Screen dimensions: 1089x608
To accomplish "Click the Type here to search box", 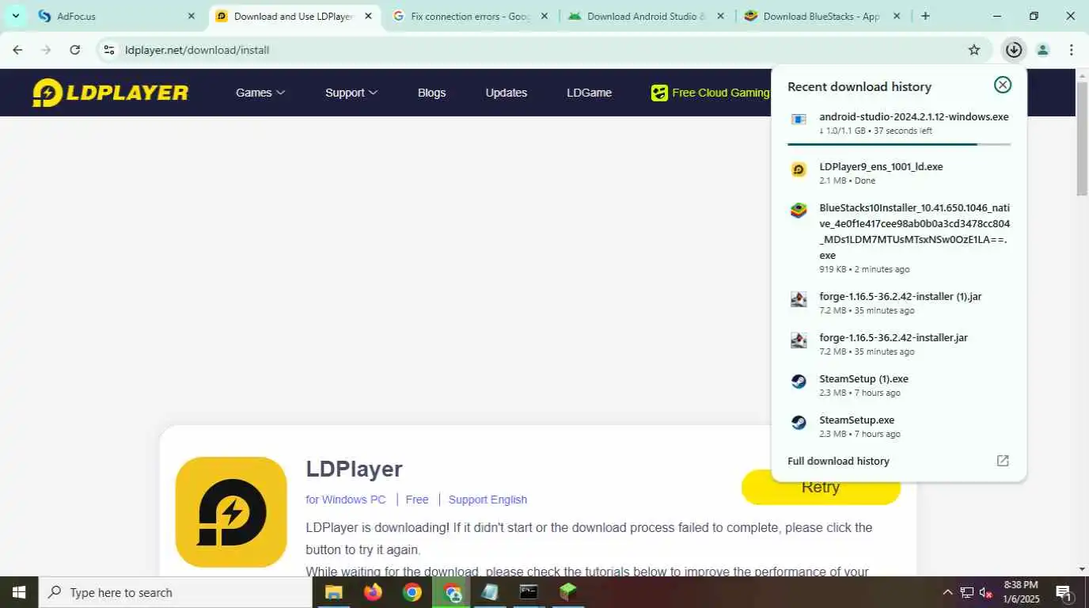I will click(x=175, y=592).
